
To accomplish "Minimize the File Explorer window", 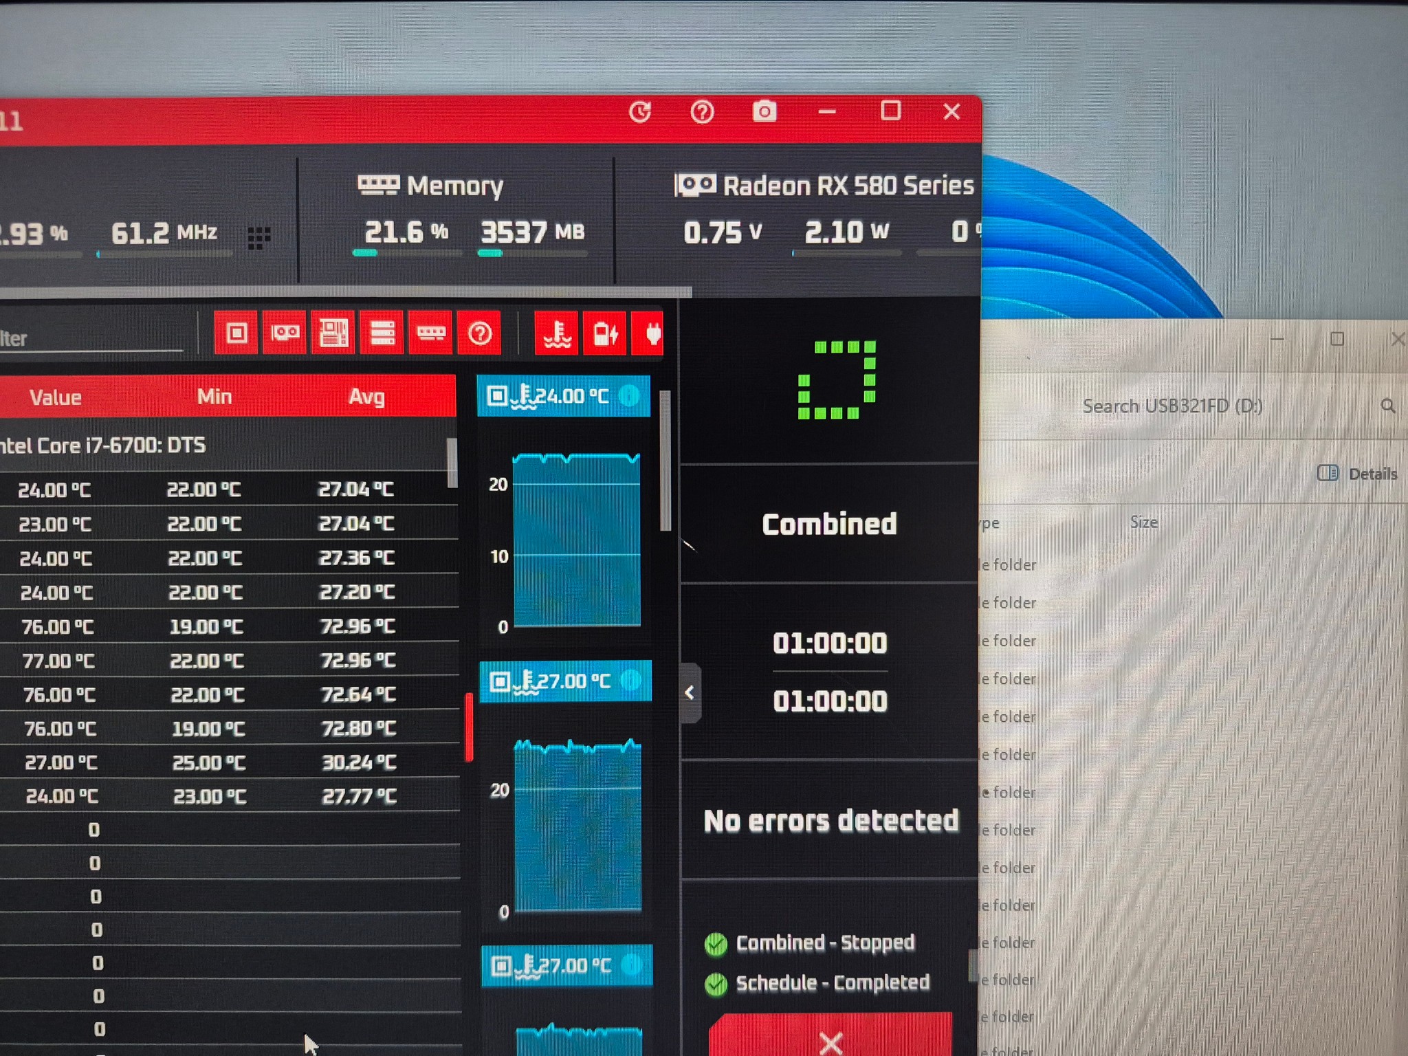I will coord(1277,339).
